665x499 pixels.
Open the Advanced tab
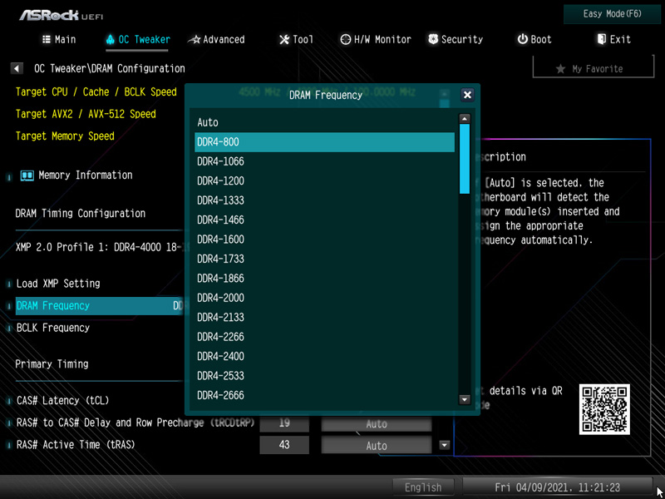point(216,39)
